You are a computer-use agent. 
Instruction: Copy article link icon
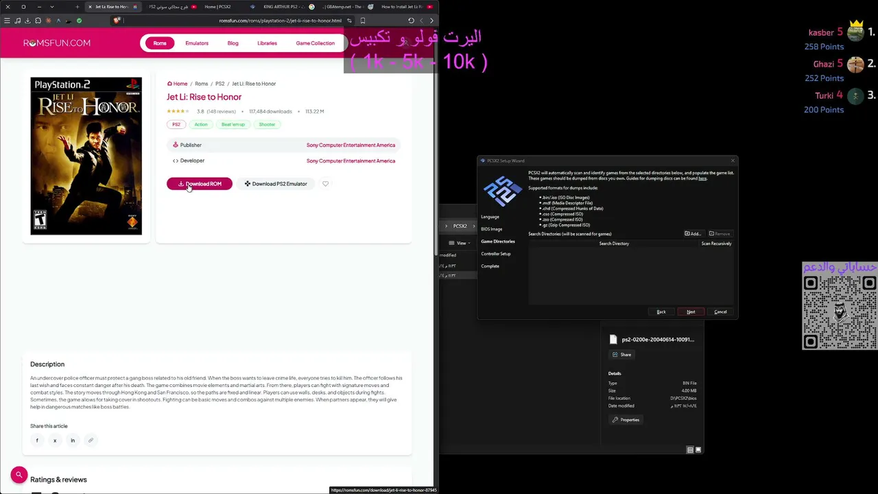tap(91, 440)
